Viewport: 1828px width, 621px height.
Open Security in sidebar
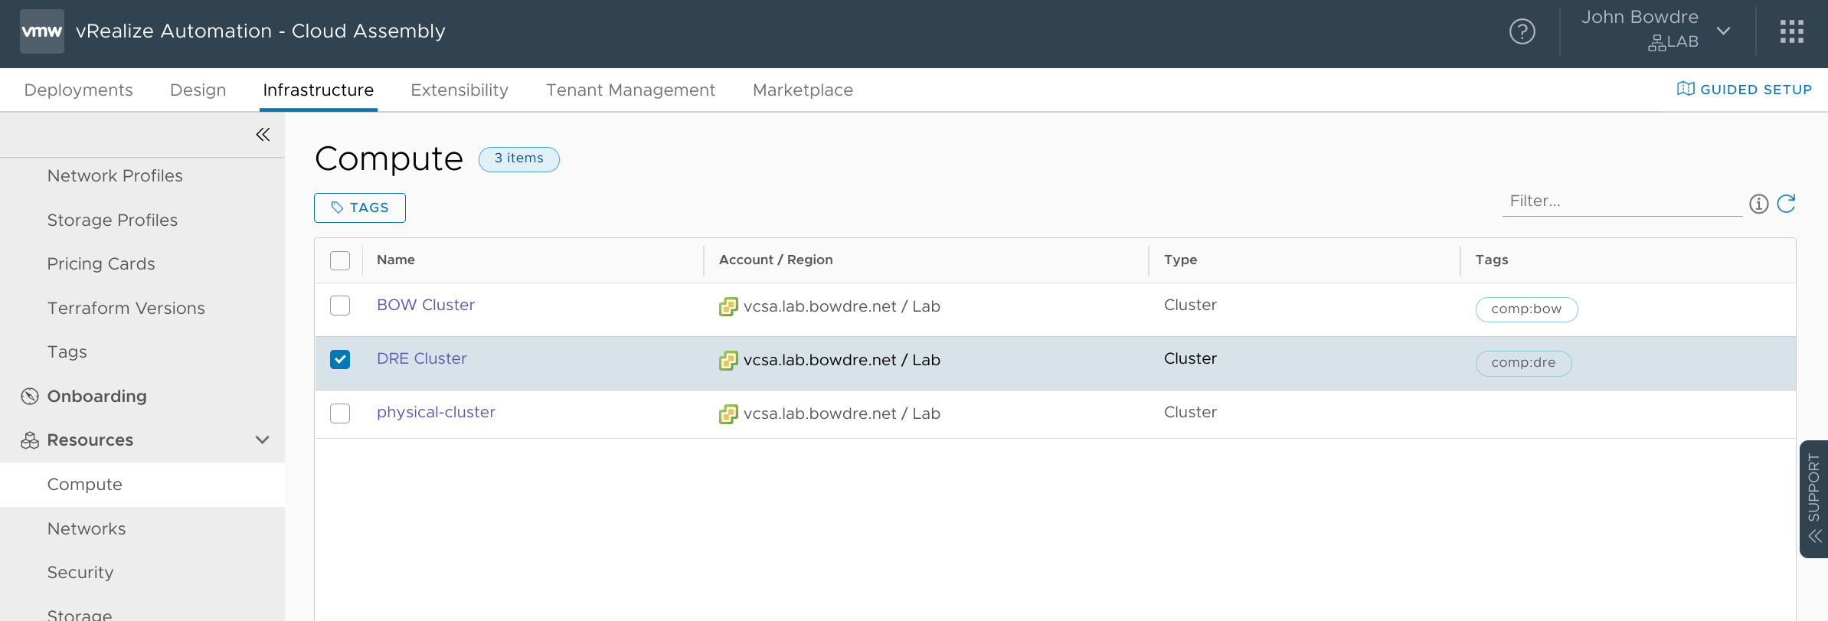[x=80, y=572]
